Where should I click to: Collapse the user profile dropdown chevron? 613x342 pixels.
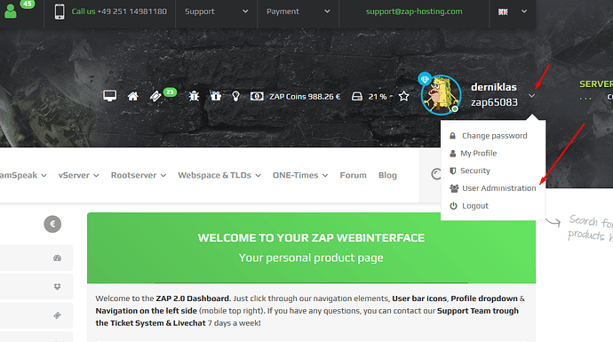531,96
